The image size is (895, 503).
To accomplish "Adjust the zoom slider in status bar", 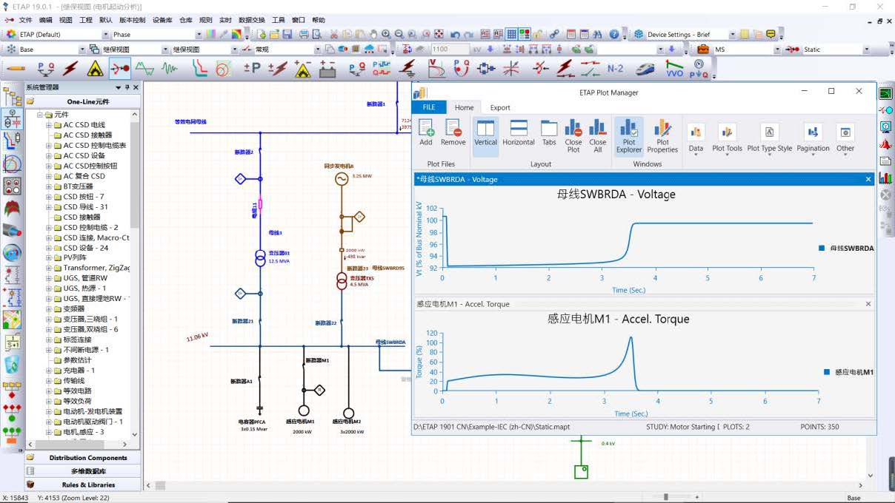I will 666,497.
